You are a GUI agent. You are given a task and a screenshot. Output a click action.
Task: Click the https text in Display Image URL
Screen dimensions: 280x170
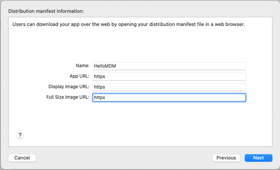[99, 87]
